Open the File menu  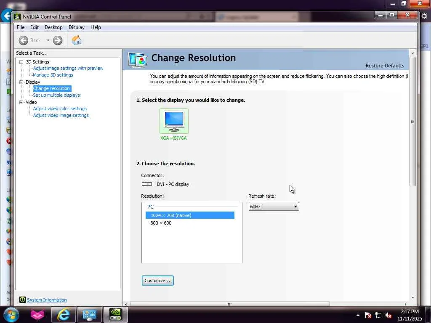pyautogui.click(x=21, y=27)
